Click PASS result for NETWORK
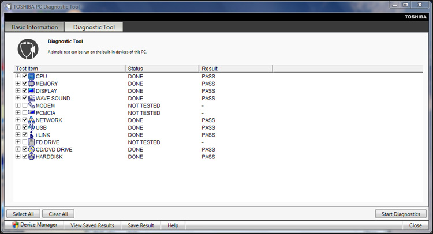Viewport: 433px width, 234px height. point(208,120)
